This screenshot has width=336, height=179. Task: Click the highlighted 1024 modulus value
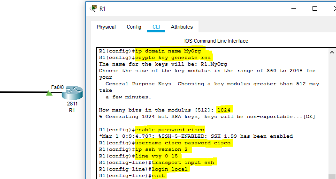pyautogui.click(x=224, y=110)
